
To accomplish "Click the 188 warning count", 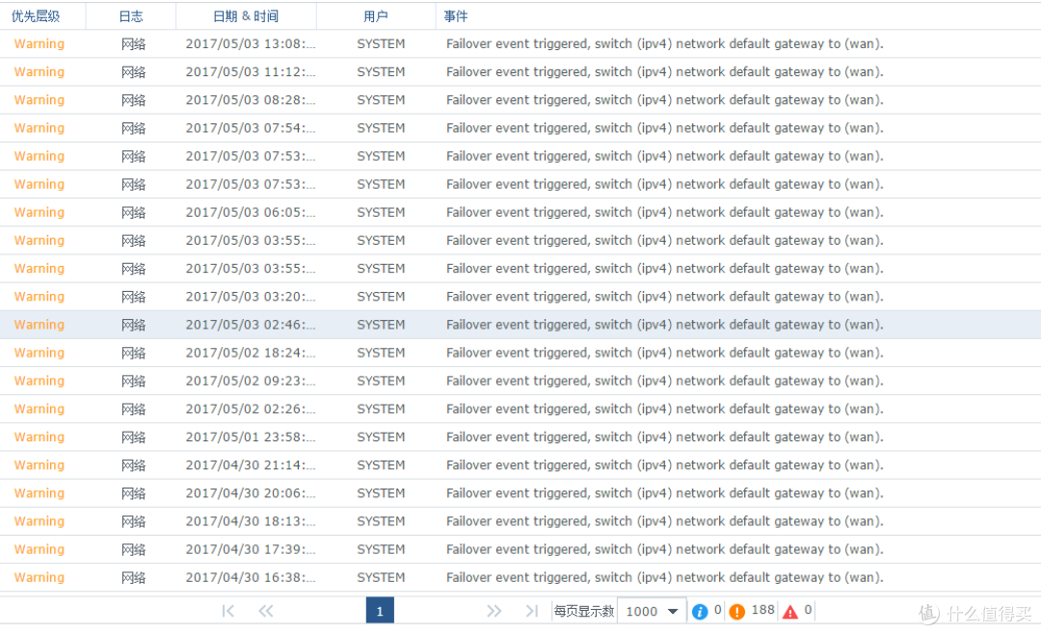I will pos(762,610).
